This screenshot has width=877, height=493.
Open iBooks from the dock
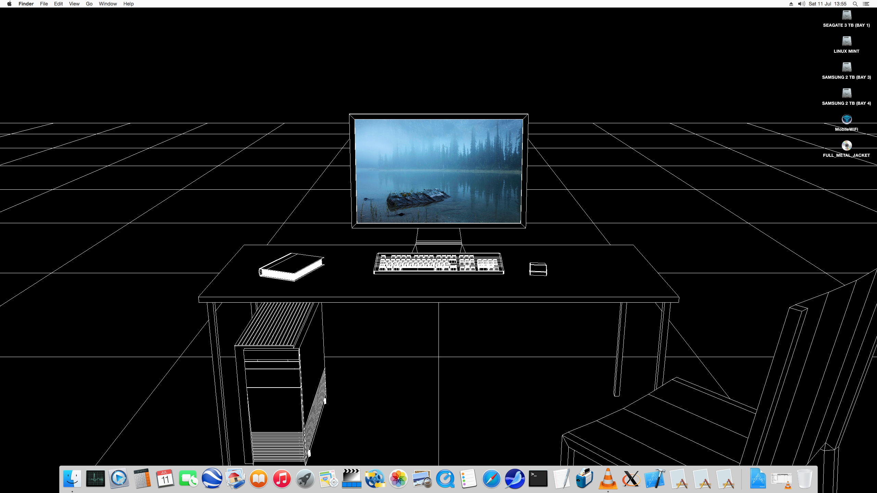coord(258,478)
